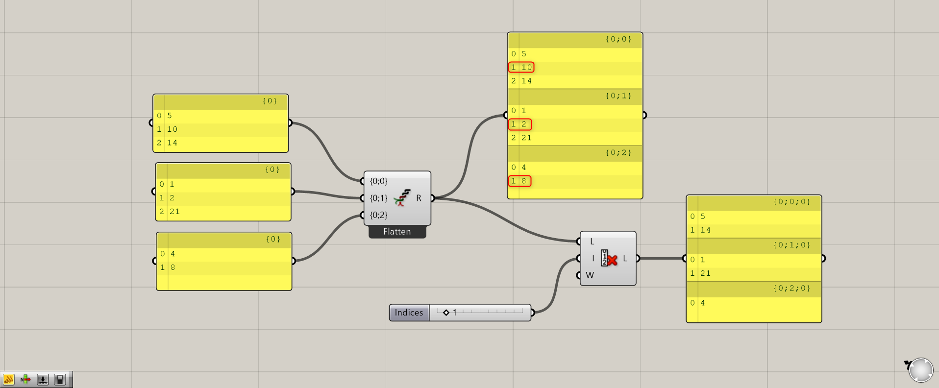Viewport: 939px width, 388px height.
Task: Toggle the switch icon in bottom toolbar
Action: tap(60, 380)
